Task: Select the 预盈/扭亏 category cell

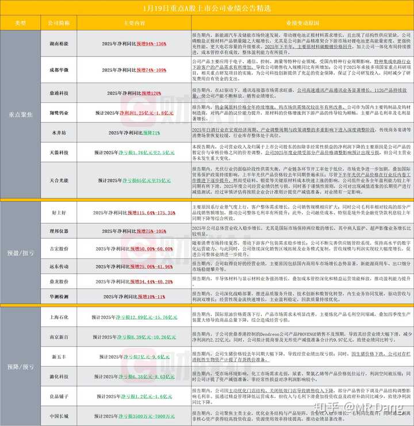Action: click(21, 251)
